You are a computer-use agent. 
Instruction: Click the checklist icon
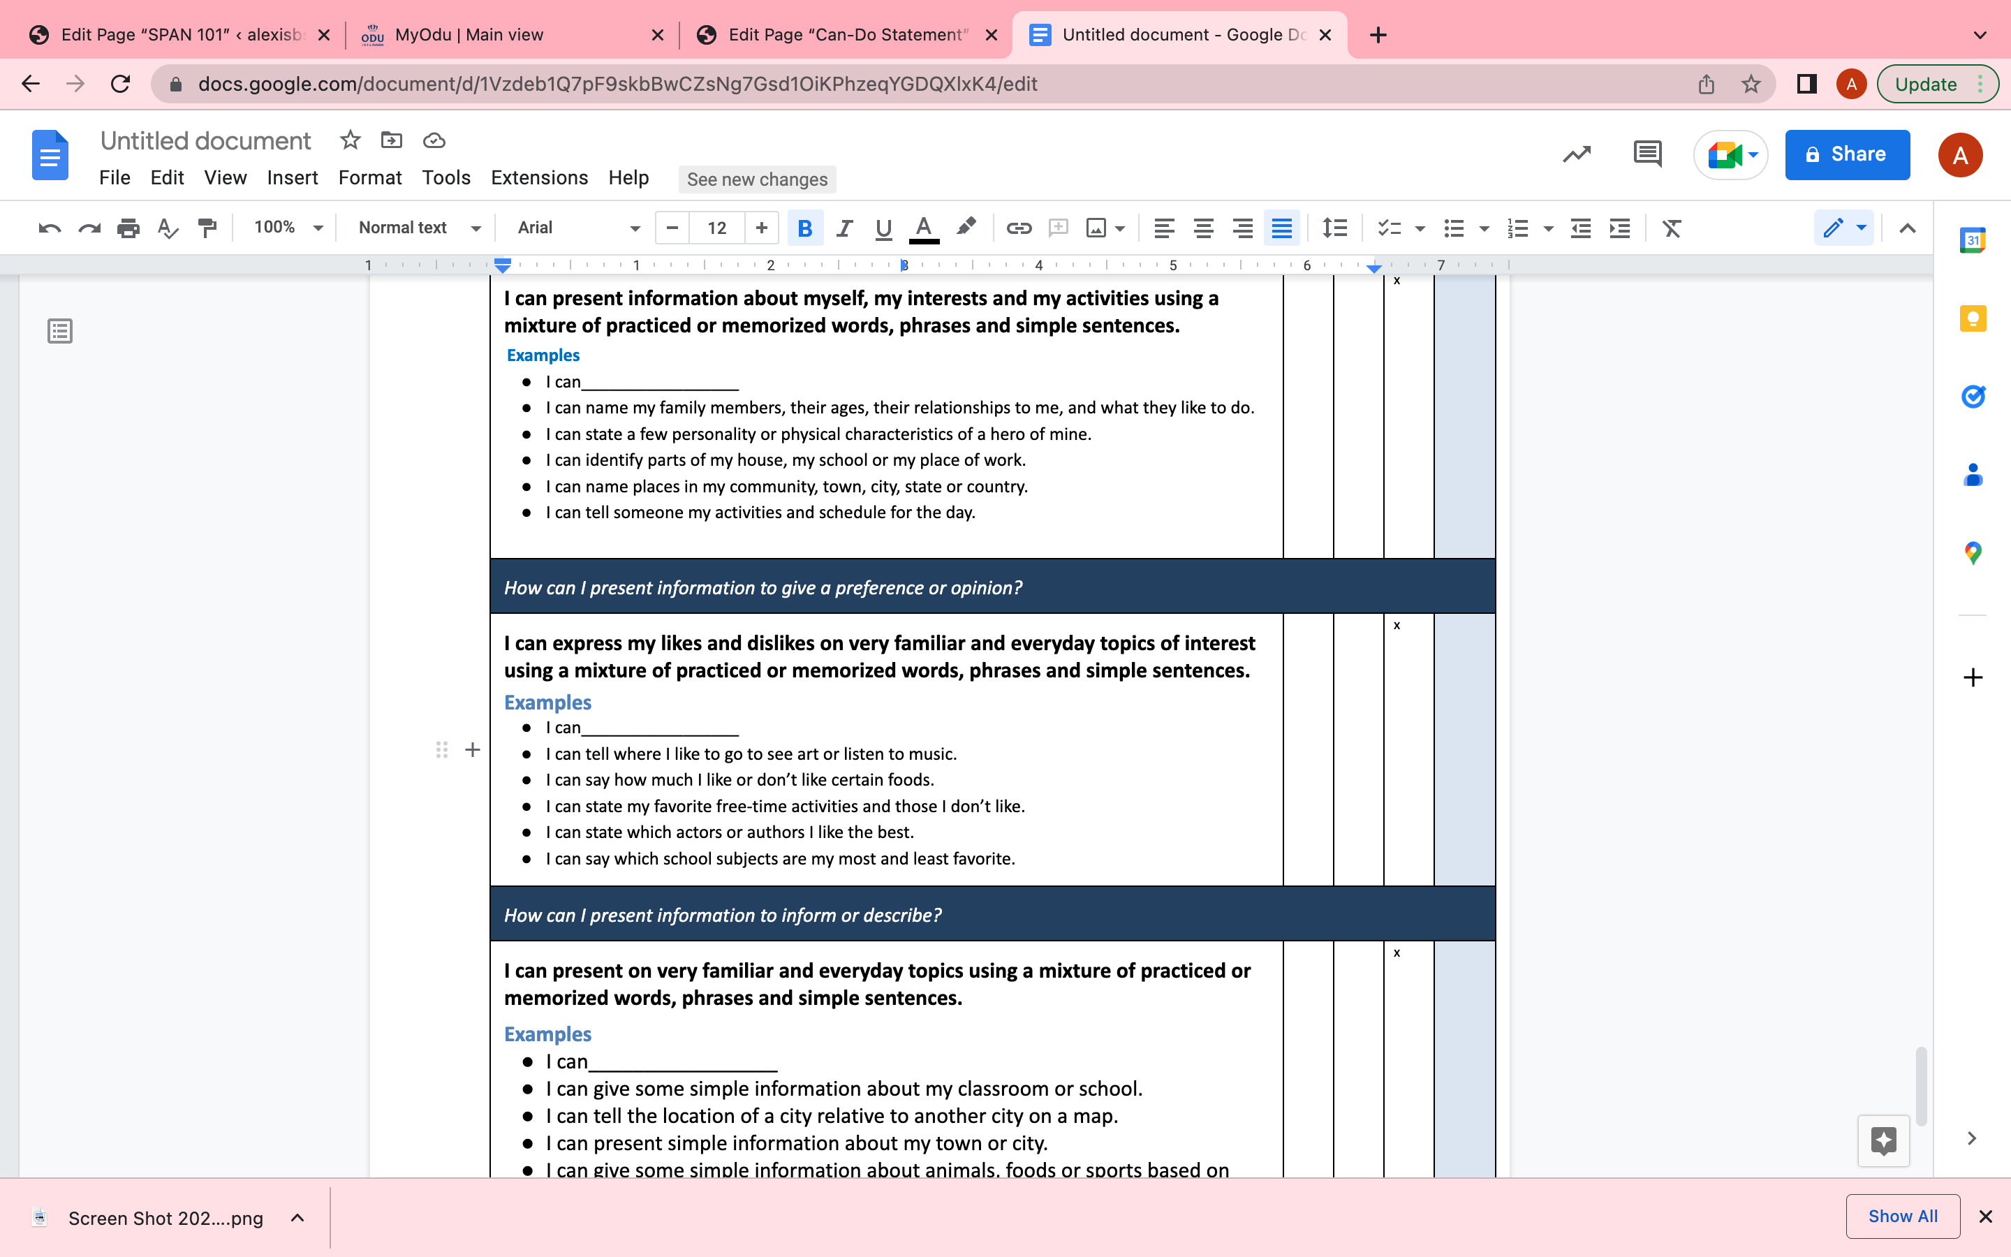(x=1389, y=228)
